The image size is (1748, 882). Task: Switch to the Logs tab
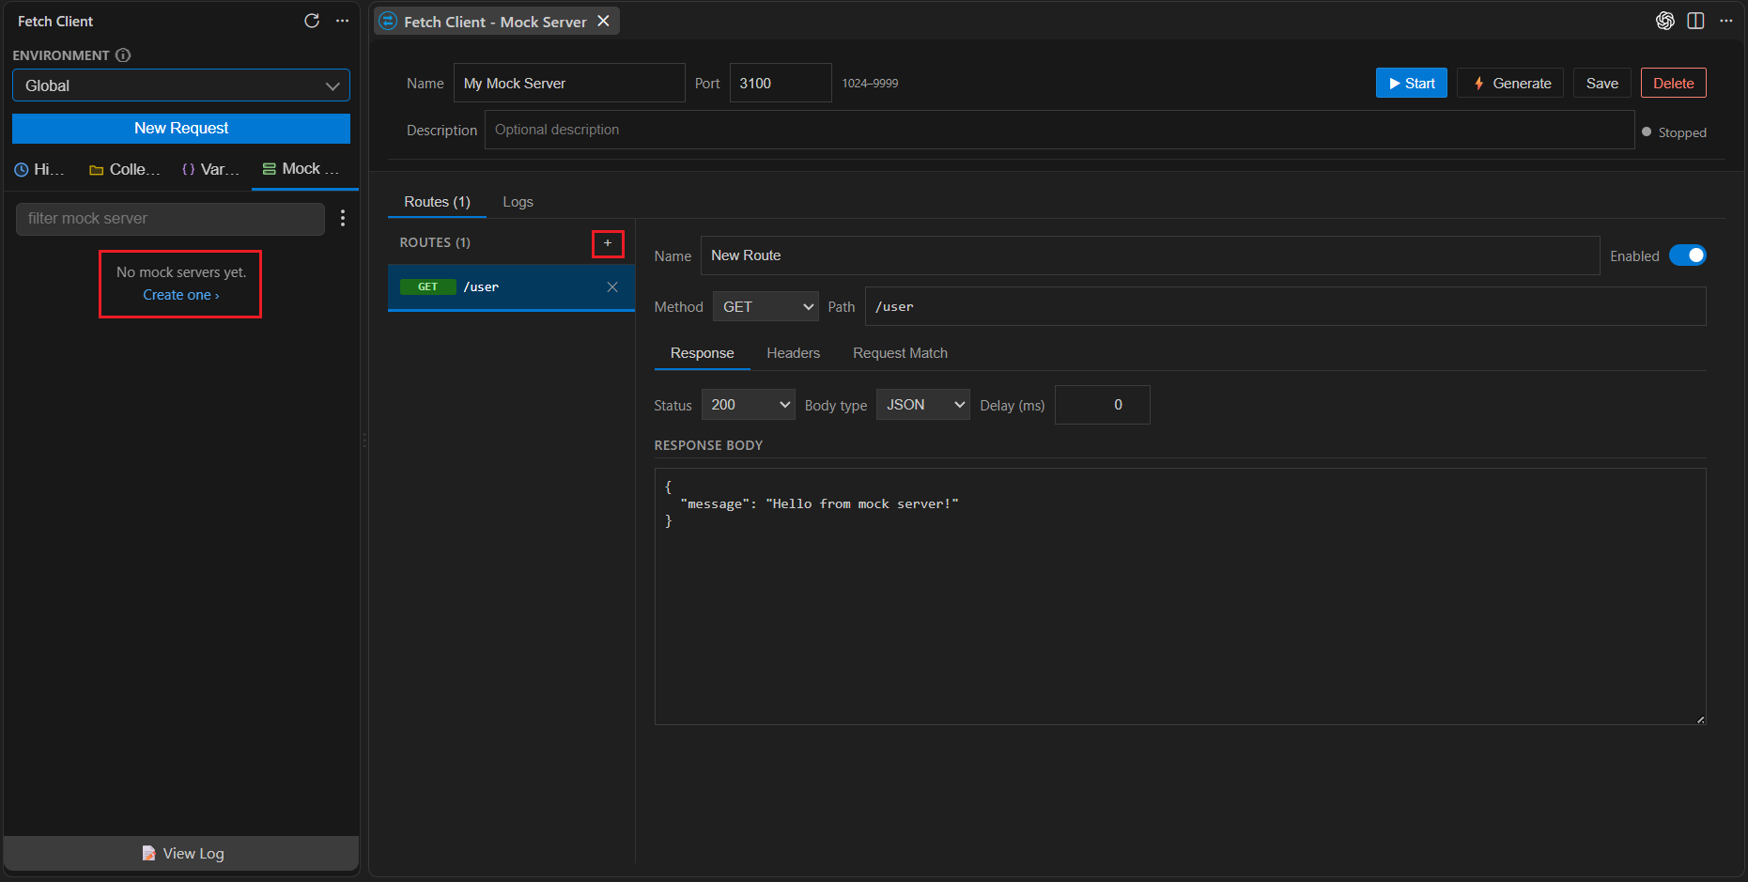coord(518,202)
